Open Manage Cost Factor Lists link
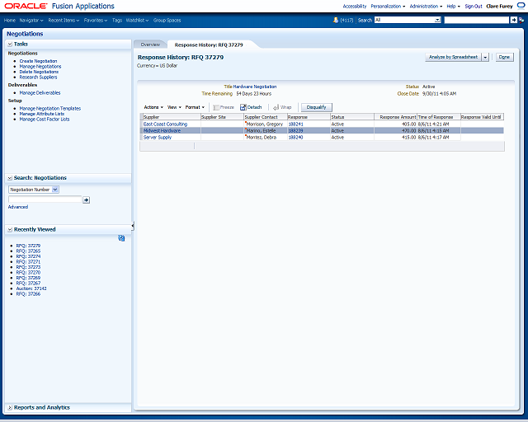The width and height of the screenshot is (528, 422). 45,120
